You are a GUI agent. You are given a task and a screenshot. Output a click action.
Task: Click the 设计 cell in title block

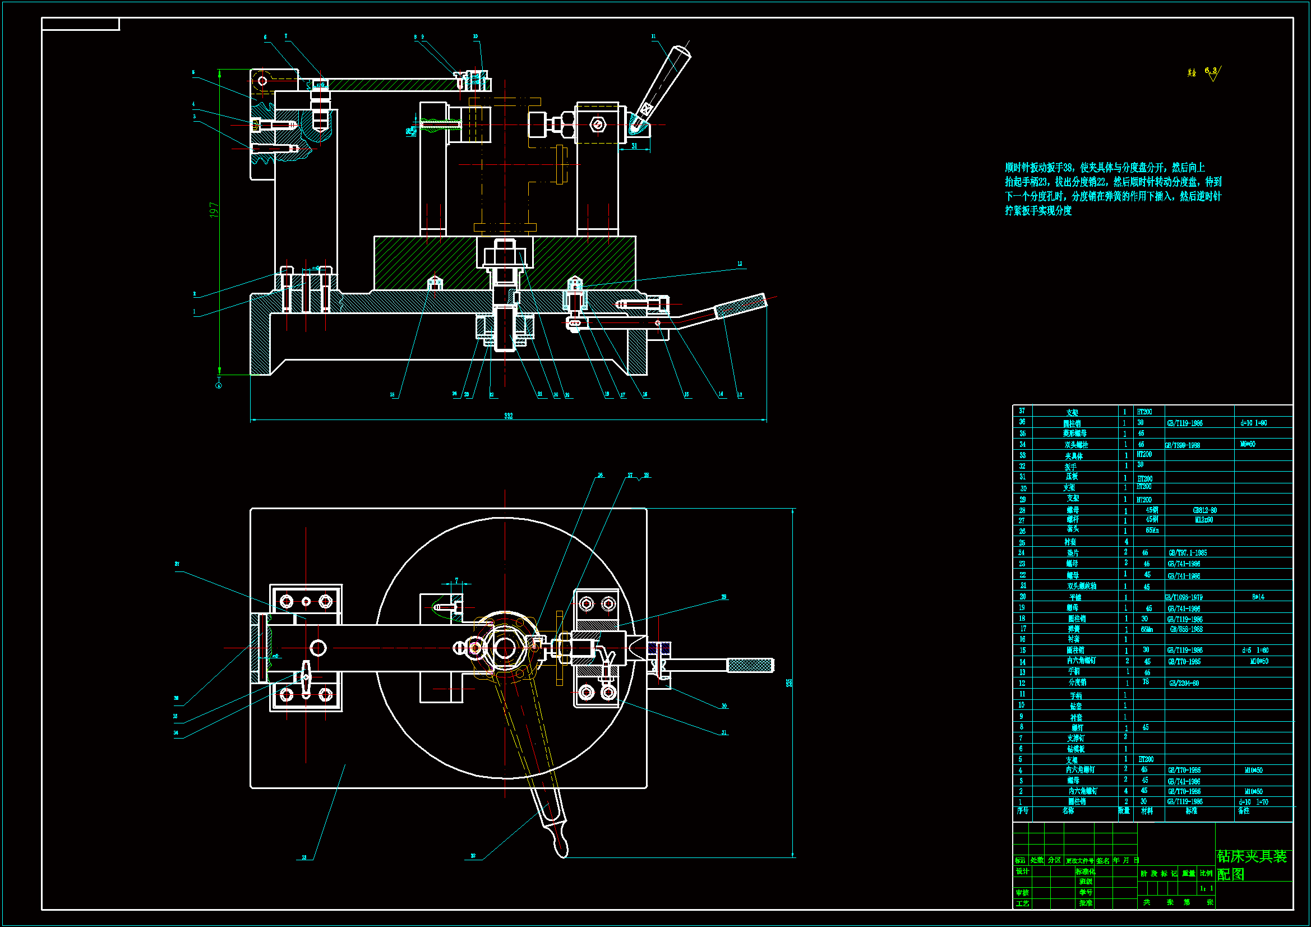tap(1022, 871)
